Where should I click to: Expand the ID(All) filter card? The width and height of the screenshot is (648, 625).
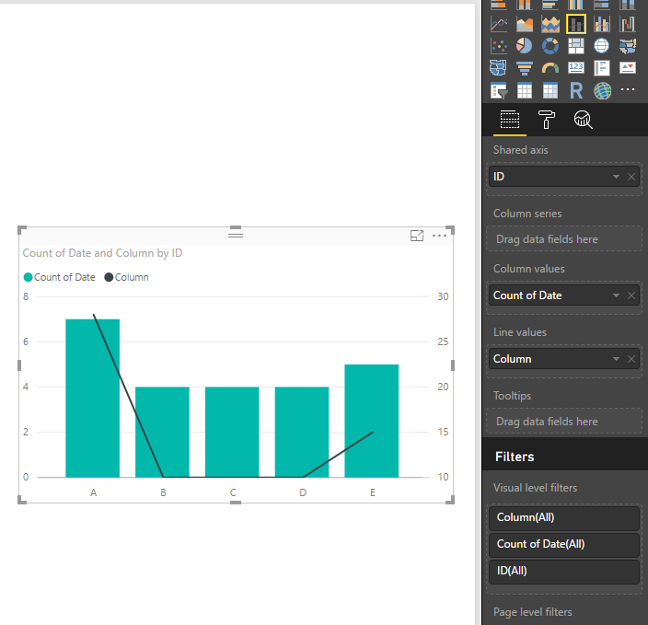pyautogui.click(x=564, y=571)
